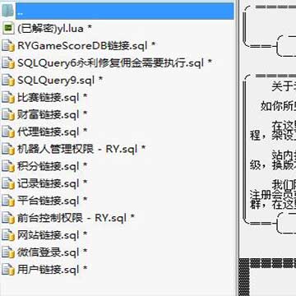Select the 积分链接.sql file name
This screenshot has width=296, height=296.
tap(53, 166)
